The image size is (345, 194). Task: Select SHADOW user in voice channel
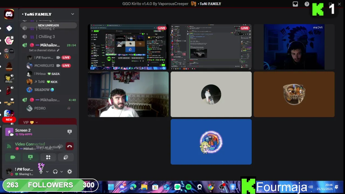pos(40,90)
